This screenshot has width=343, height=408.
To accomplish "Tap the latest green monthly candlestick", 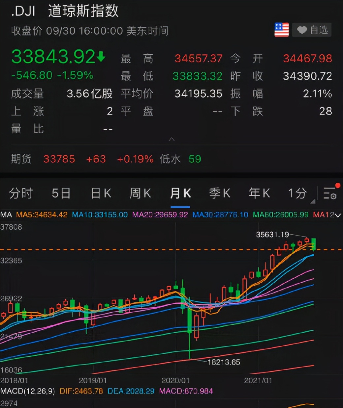I will click(x=313, y=244).
